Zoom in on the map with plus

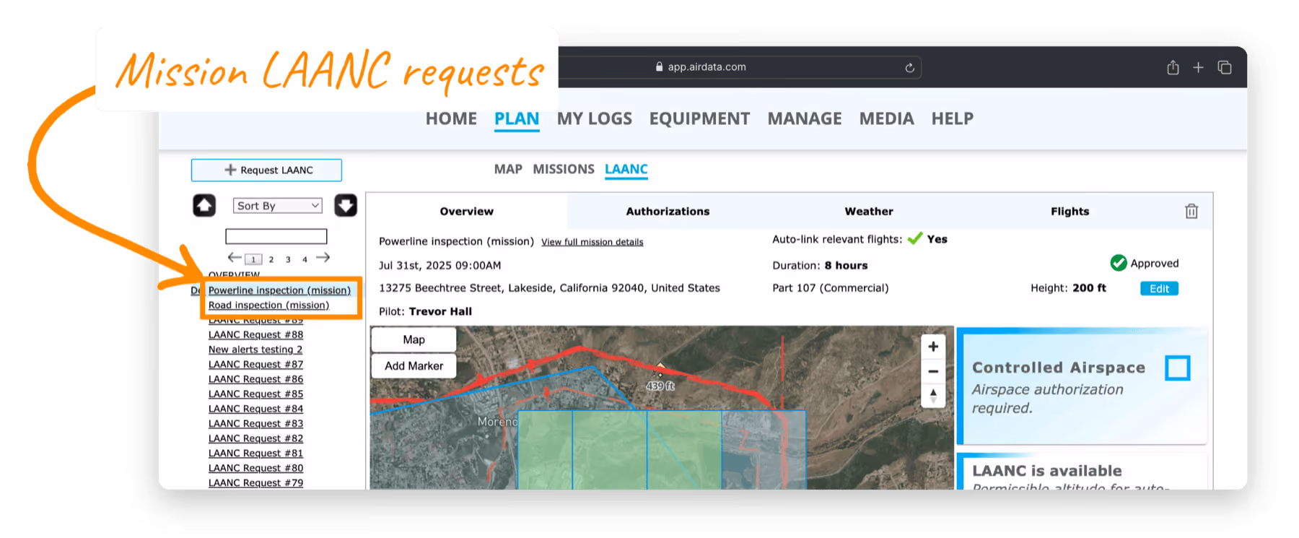933,347
